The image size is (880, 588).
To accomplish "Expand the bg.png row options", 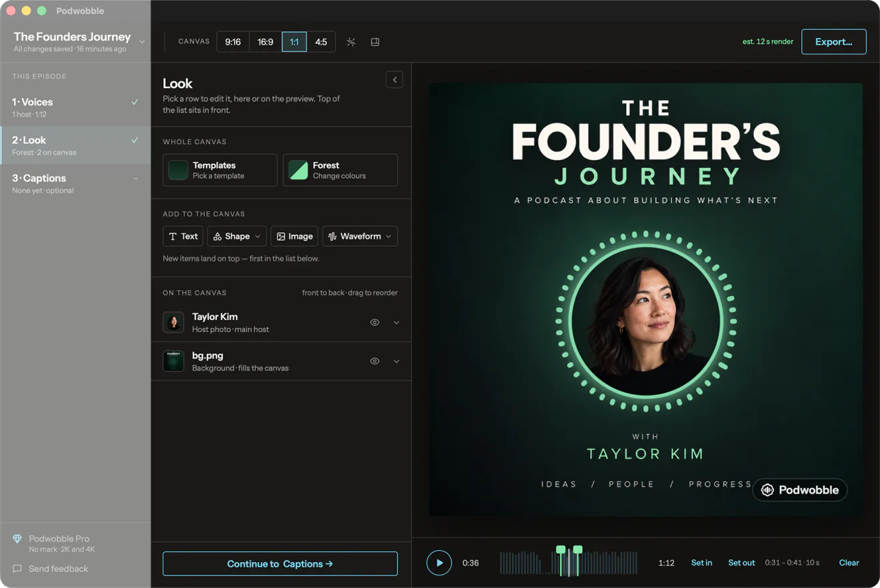I will pos(396,361).
